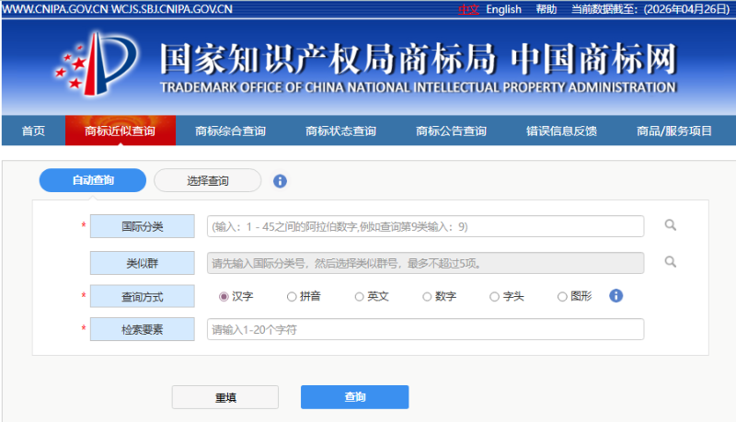This screenshot has width=736, height=422.
Task: Open 商标近似查询 navigation item
Action: [x=121, y=131]
